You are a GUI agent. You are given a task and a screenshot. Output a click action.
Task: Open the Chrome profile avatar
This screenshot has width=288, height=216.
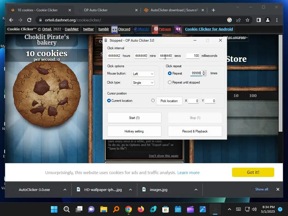(x=268, y=20)
